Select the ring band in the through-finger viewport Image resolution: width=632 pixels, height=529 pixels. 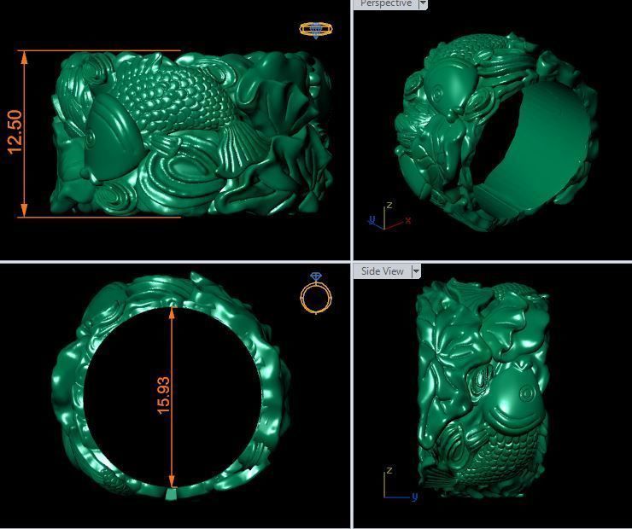pyautogui.click(x=171, y=387)
